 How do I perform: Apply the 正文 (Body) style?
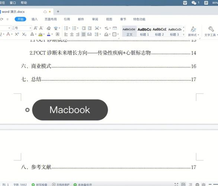[x=129, y=31]
